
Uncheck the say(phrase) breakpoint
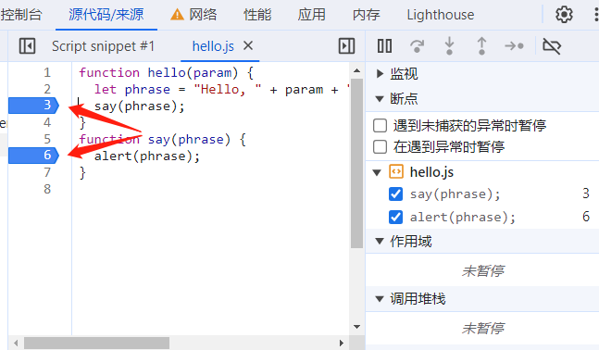pyautogui.click(x=395, y=194)
